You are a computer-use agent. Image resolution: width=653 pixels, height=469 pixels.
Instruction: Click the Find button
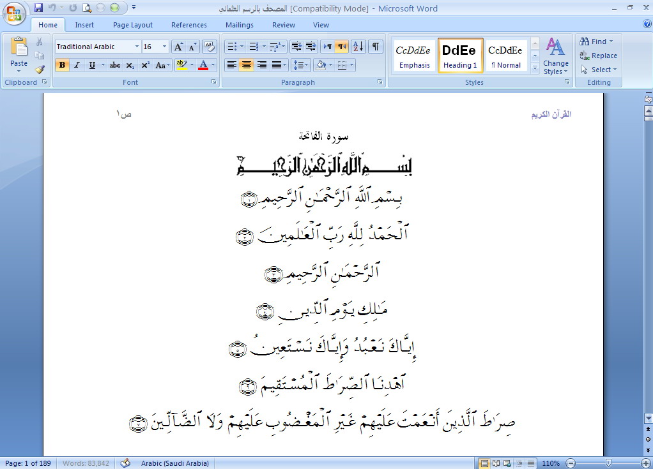(596, 41)
